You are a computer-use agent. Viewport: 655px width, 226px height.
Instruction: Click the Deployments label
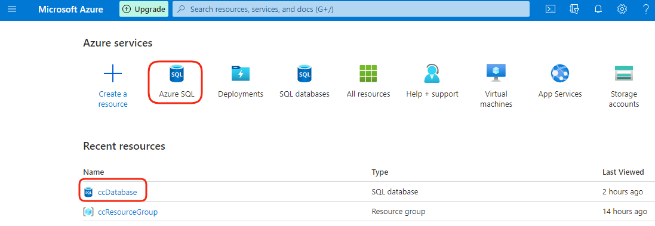tap(241, 94)
